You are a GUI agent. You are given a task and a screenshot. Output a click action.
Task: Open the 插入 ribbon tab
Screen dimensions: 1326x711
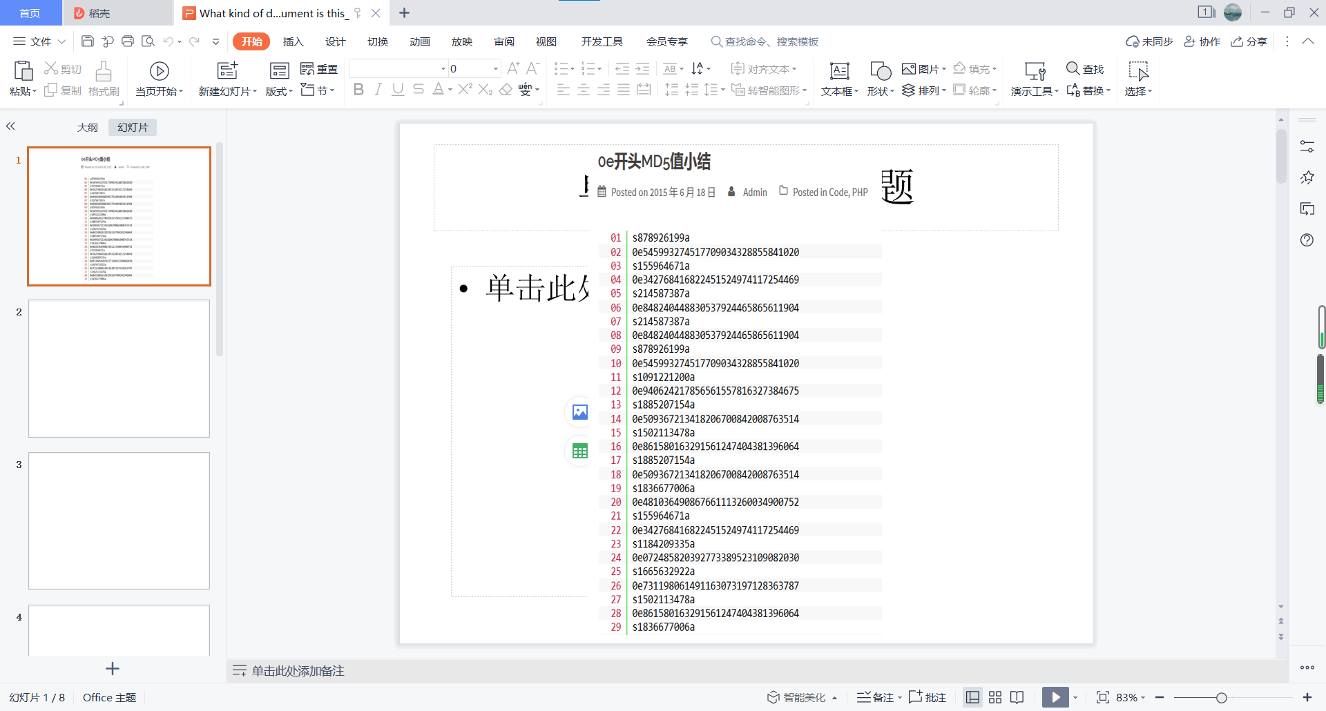(x=293, y=41)
